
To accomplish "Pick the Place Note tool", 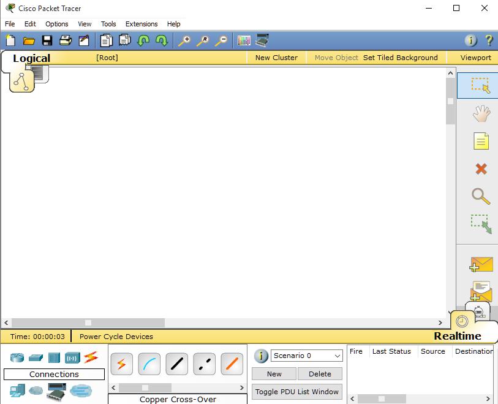I will click(481, 141).
